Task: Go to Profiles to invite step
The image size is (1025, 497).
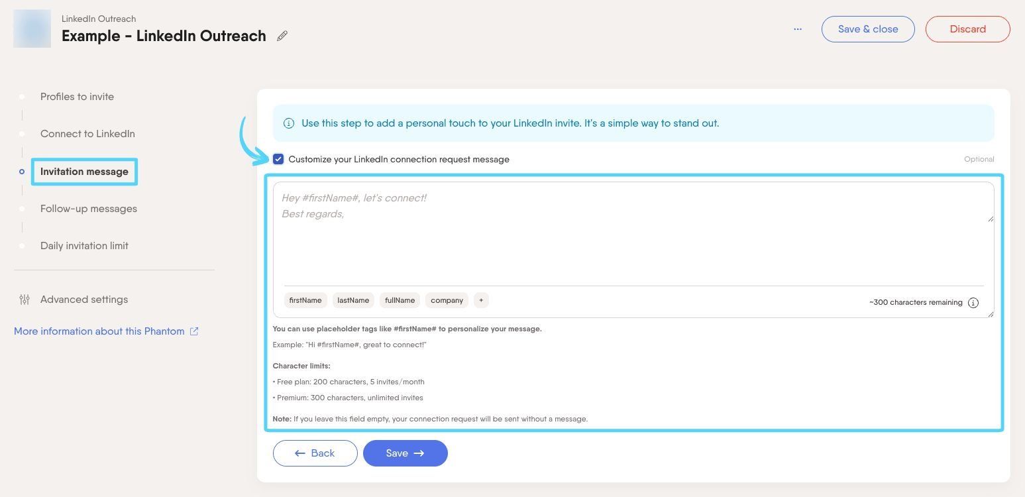Action: [x=77, y=97]
